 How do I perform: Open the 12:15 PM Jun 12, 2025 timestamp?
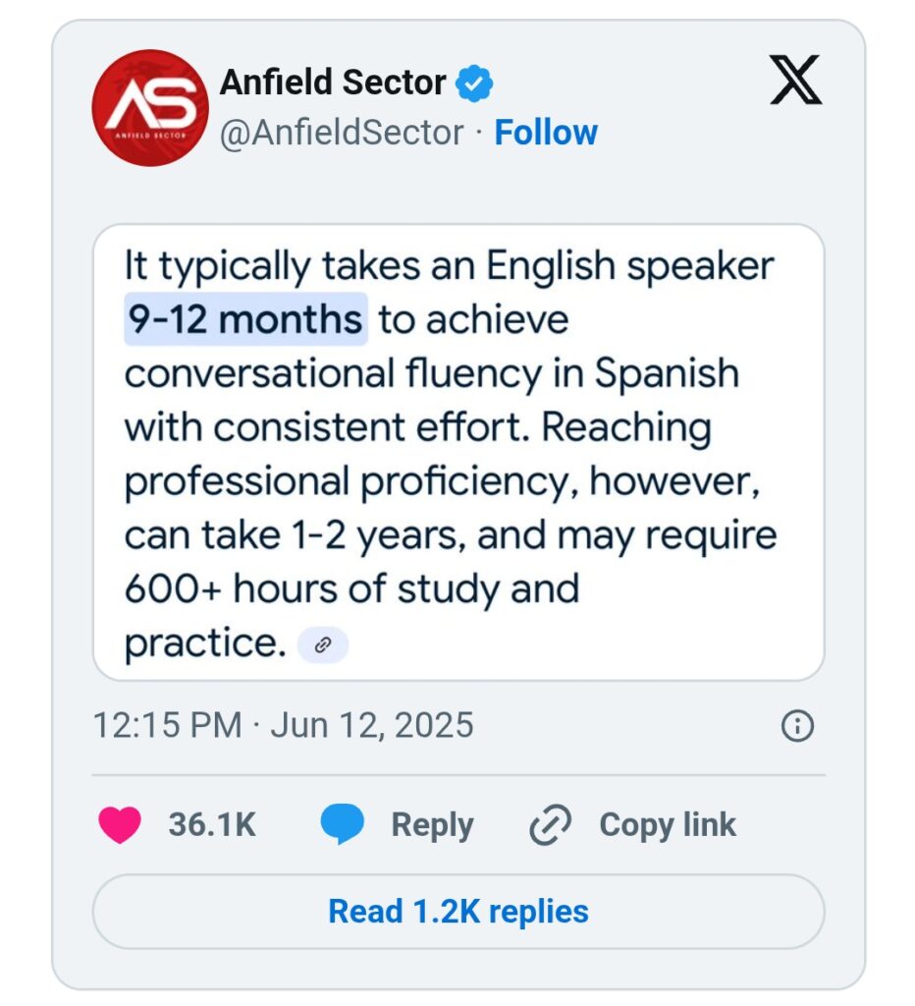pos(283,726)
